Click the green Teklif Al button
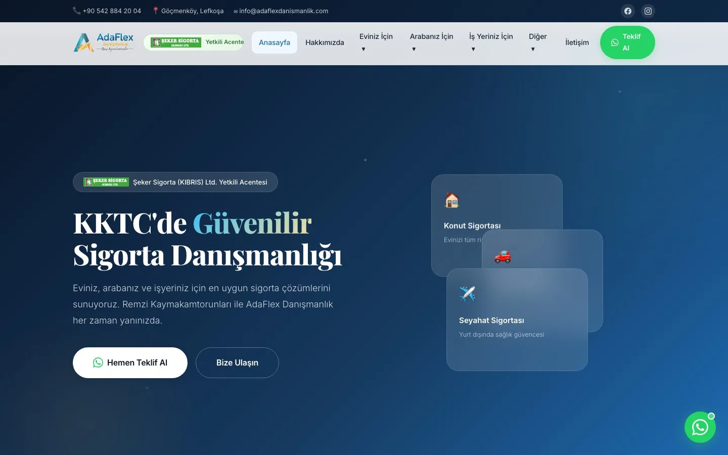Image resolution: width=728 pixels, height=455 pixels. point(627,42)
